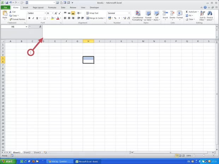
Task: Open Find & Select menu
Action: click(210, 16)
